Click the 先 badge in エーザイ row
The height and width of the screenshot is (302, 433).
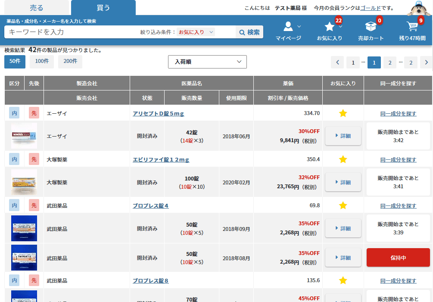coord(34,113)
